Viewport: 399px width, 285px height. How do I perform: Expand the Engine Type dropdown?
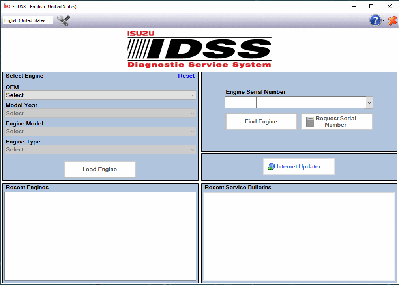coord(100,149)
